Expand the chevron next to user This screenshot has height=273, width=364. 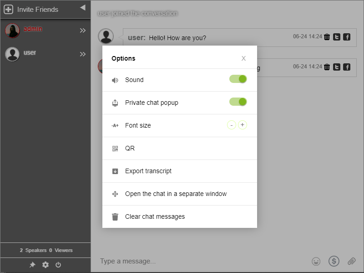click(83, 54)
